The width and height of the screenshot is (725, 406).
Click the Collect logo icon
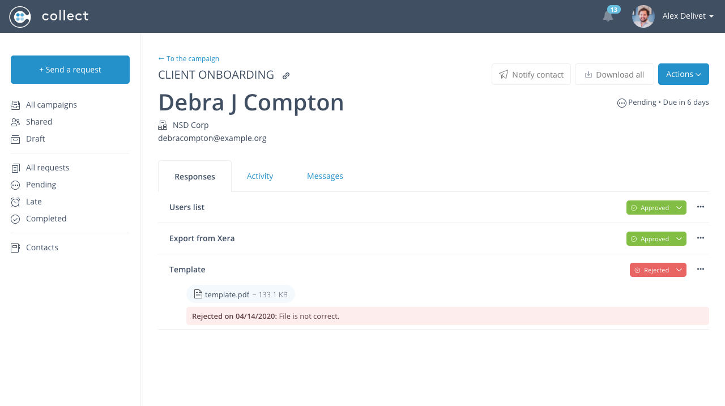point(20,16)
